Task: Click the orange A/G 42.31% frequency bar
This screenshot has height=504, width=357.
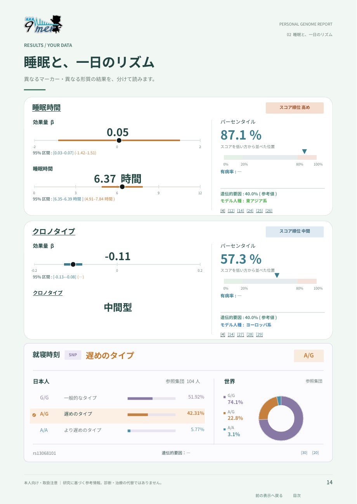Action: (x=138, y=414)
